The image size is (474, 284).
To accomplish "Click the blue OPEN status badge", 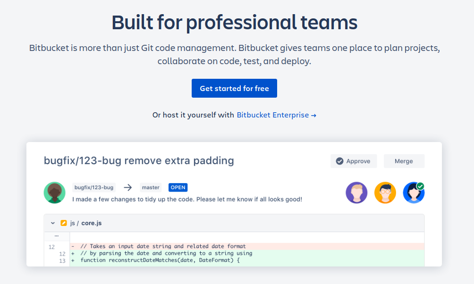I will [x=178, y=187].
